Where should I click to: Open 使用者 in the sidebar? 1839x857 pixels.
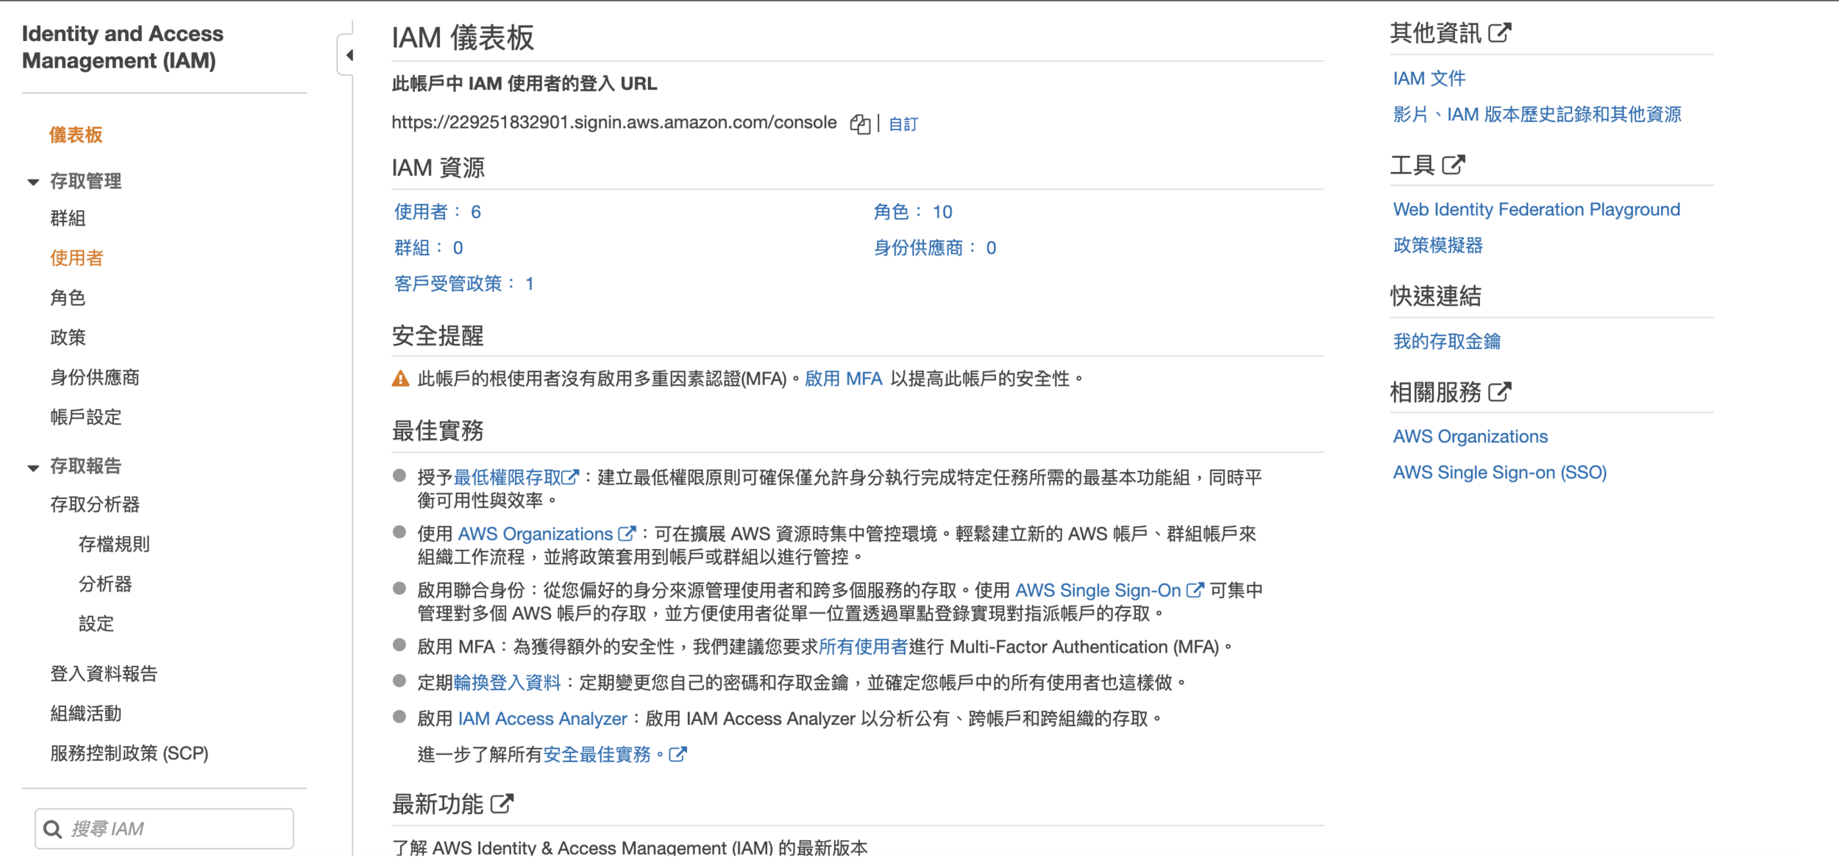77,258
